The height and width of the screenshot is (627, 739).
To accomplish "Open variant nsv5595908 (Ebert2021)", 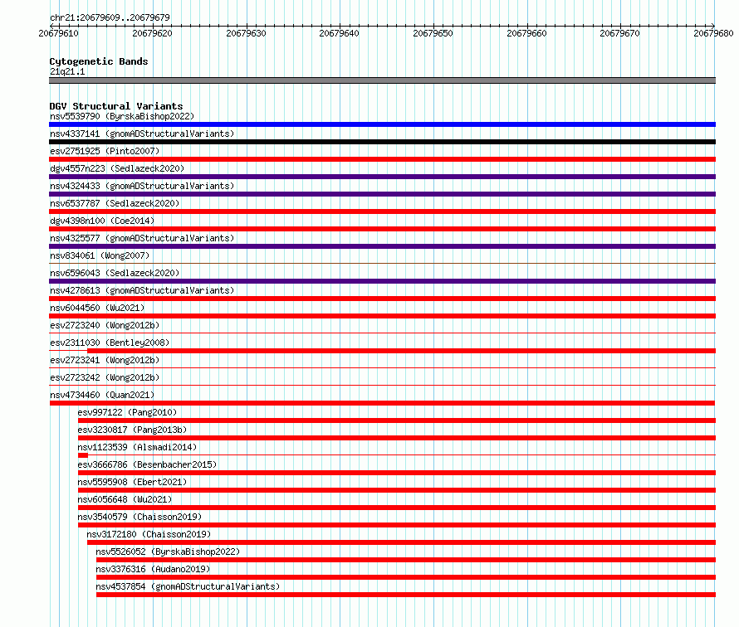I will [x=132, y=482].
